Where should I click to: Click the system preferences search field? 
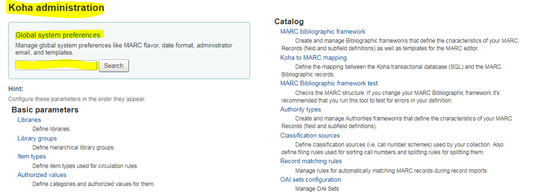point(56,65)
